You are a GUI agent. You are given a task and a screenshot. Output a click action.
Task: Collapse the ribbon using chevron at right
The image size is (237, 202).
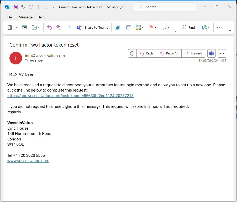[x=230, y=31]
